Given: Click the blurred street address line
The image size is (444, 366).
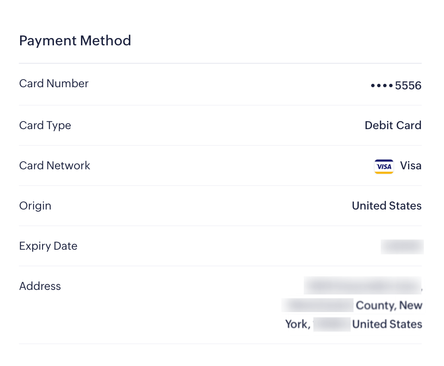Looking at the screenshot, I should tap(362, 286).
